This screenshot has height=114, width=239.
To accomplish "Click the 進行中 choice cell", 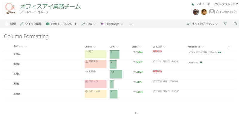I will (96, 74).
